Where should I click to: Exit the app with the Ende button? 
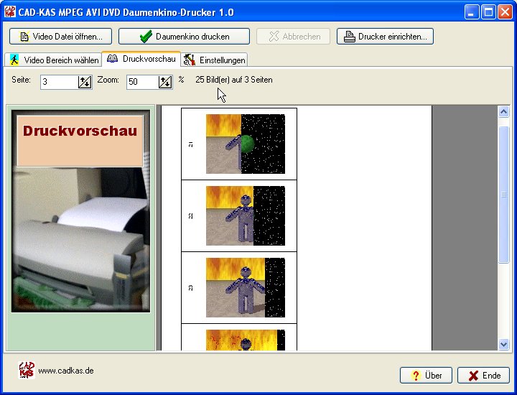point(483,376)
